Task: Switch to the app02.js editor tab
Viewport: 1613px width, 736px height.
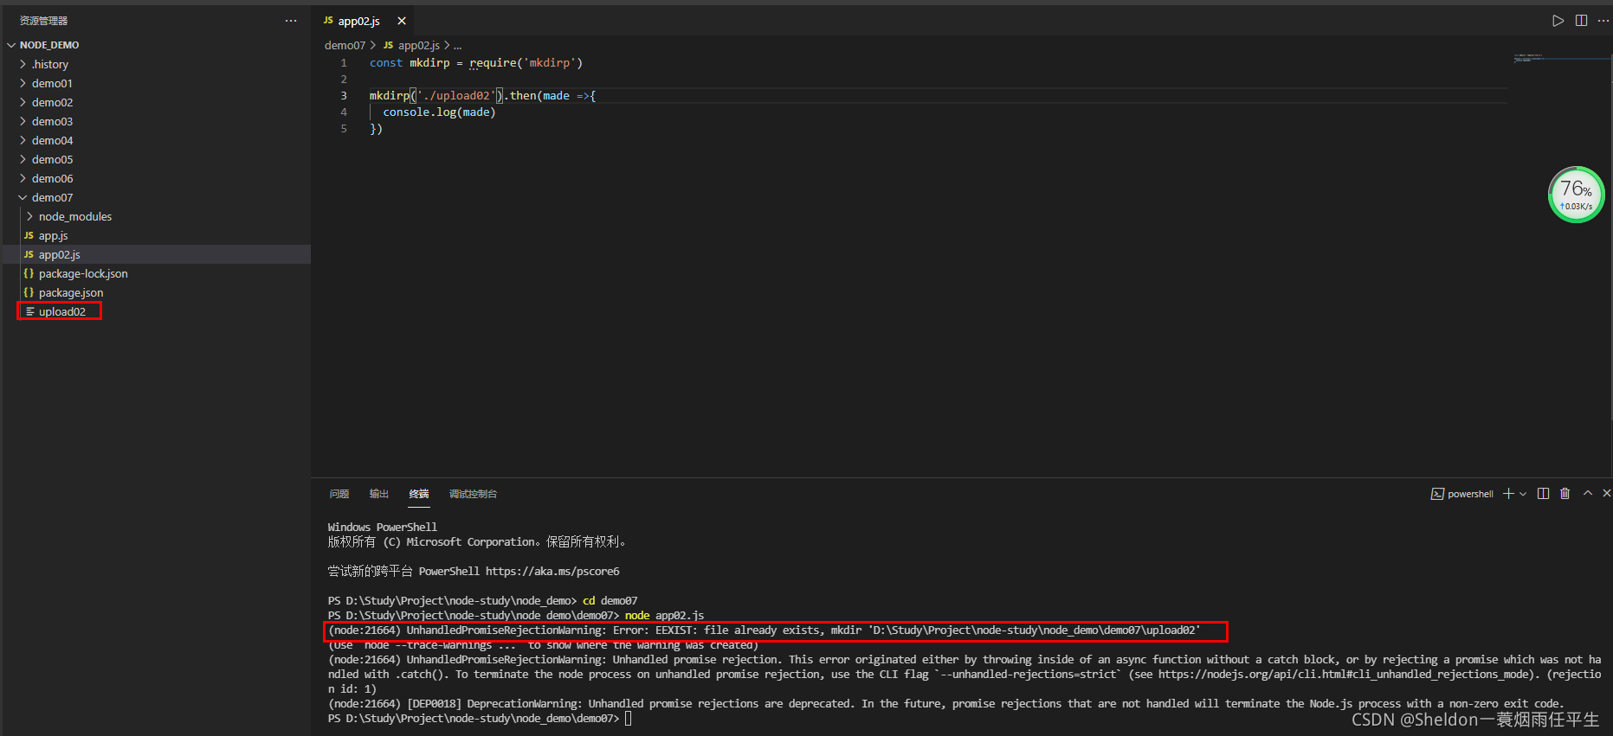Action: [x=358, y=21]
